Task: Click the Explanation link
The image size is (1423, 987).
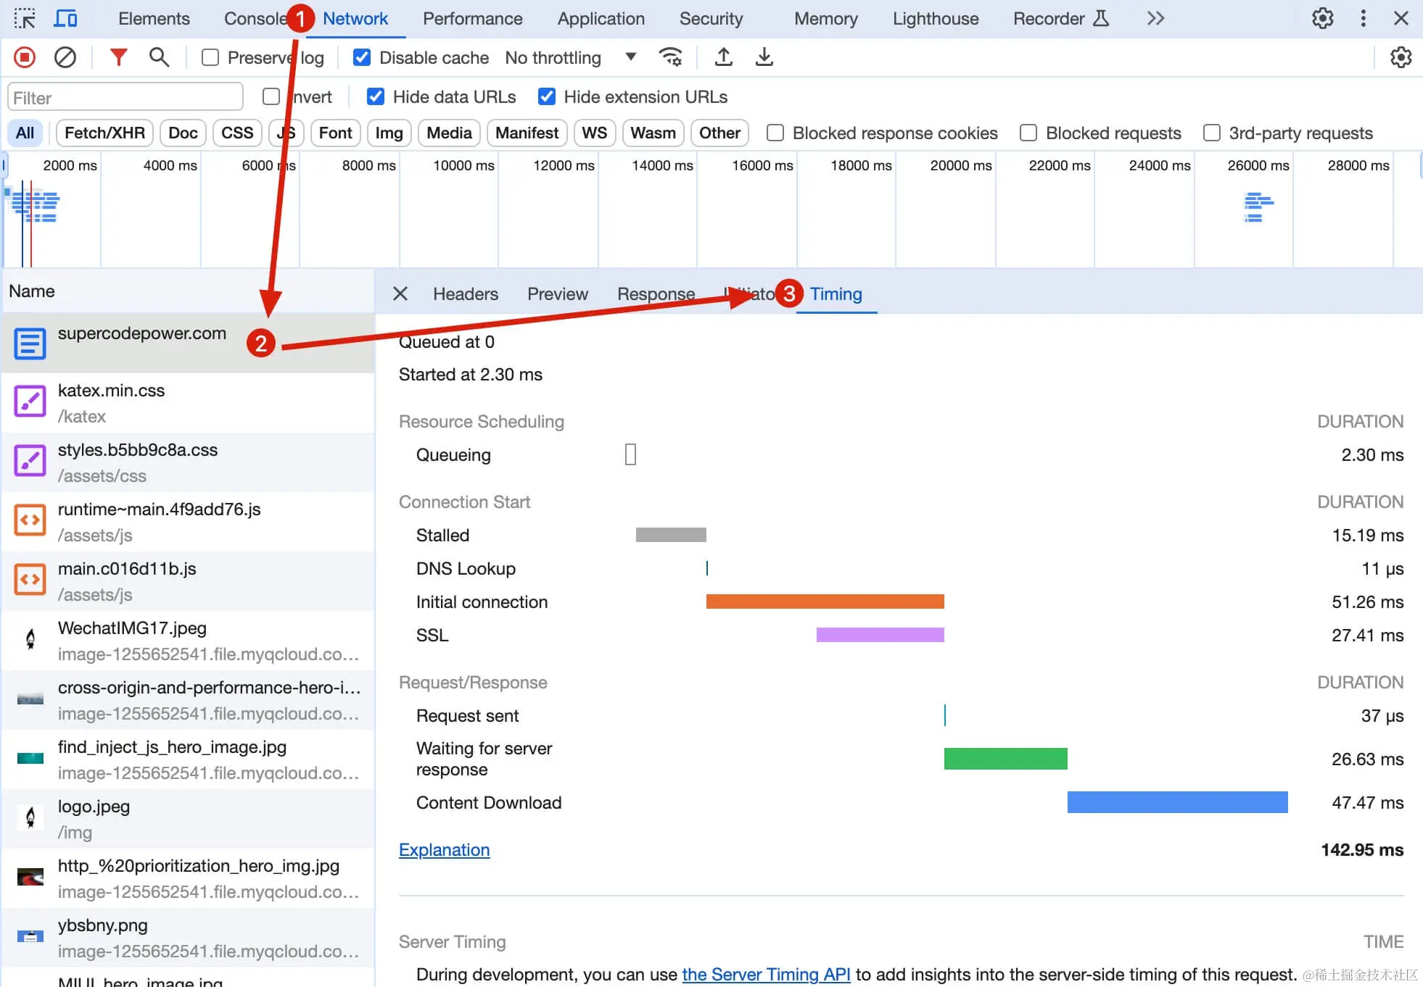Action: tap(444, 849)
